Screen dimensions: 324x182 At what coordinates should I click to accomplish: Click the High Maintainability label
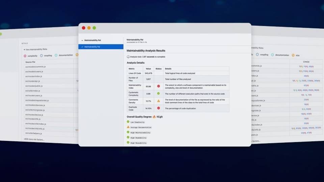pos(139,132)
